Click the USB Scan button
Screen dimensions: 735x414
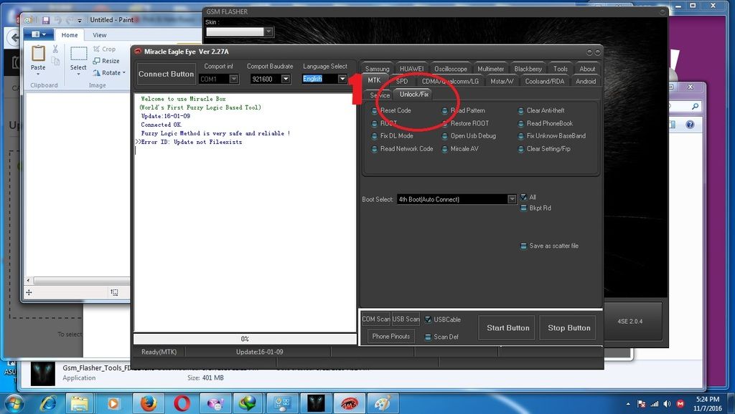click(x=406, y=319)
